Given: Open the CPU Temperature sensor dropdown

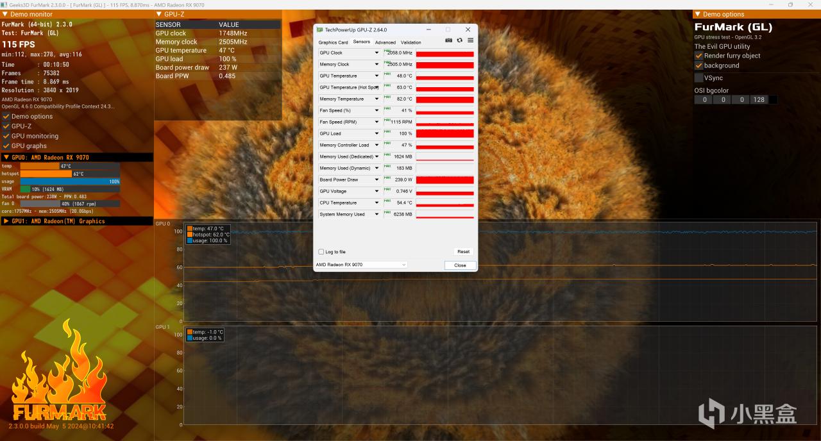Looking at the screenshot, I should tap(377, 203).
